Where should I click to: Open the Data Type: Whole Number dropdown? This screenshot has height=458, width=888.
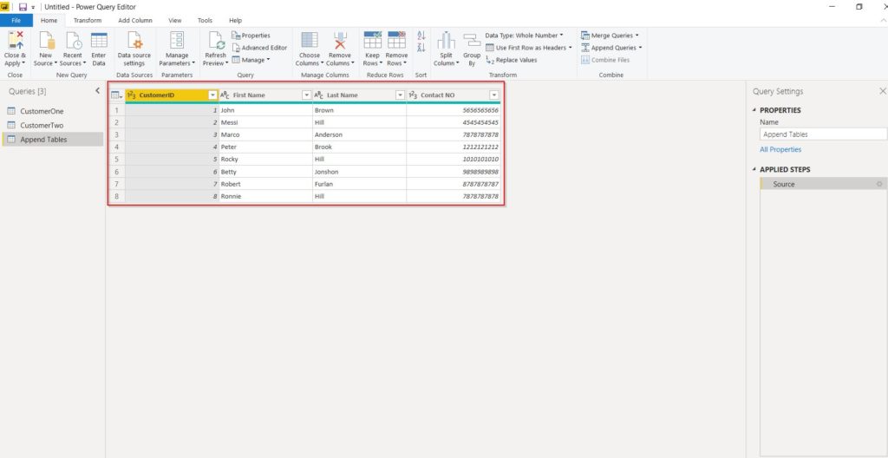(x=524, y=36)
